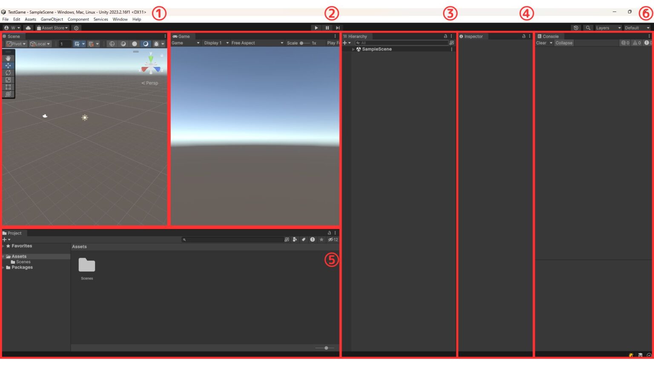
Task: Open the GameObject menu
Action: 52,19
